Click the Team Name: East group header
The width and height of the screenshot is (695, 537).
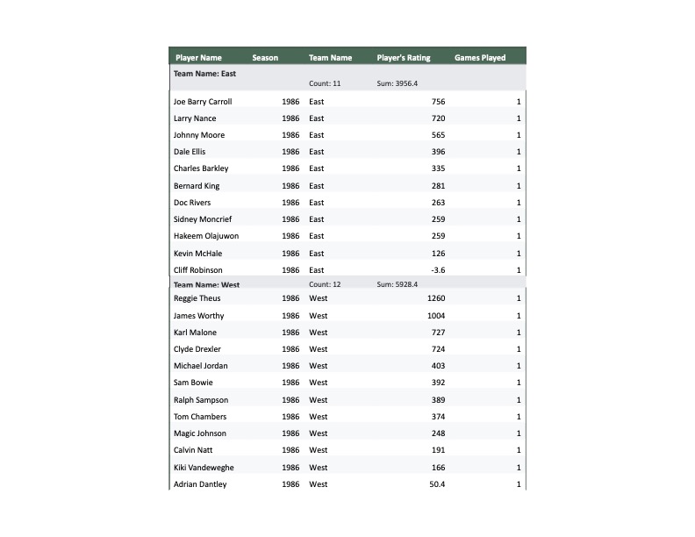(205, 74)
